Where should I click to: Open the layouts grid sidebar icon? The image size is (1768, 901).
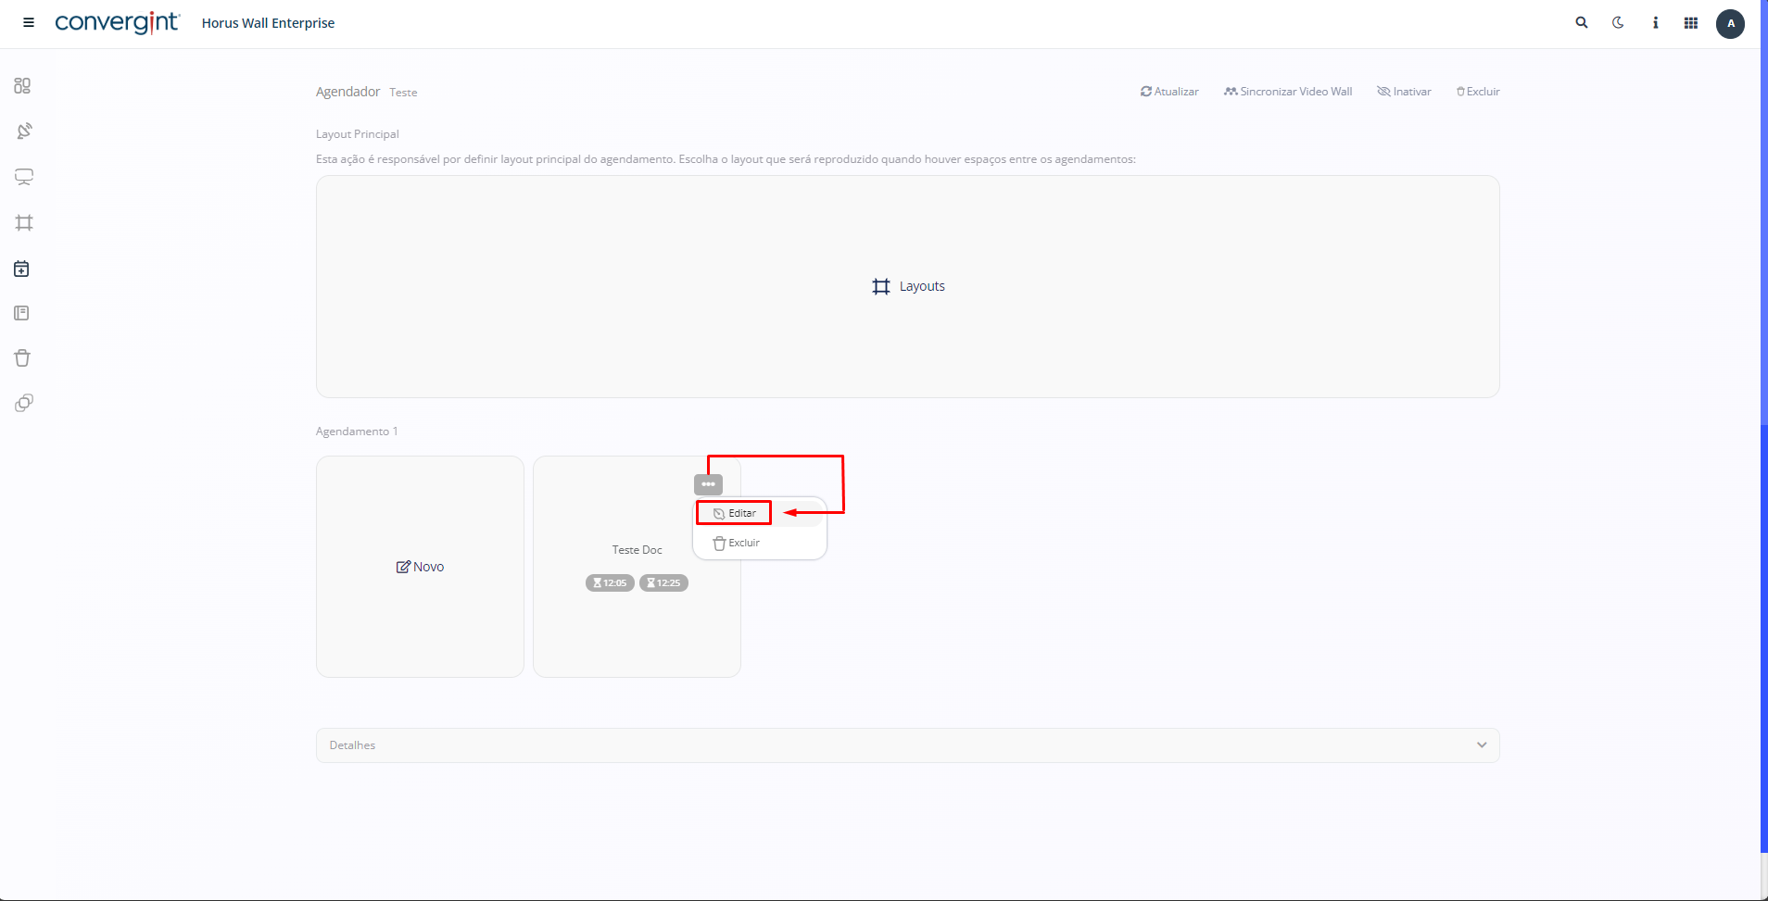click(24, 223)
